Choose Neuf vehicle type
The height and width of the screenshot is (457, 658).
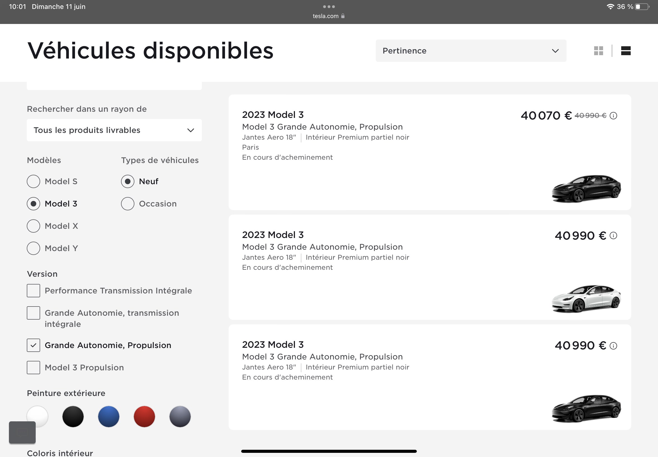coord(128,181)
